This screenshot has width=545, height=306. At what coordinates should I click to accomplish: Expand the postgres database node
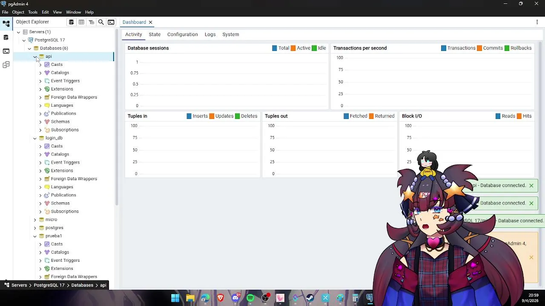[35, 228]
